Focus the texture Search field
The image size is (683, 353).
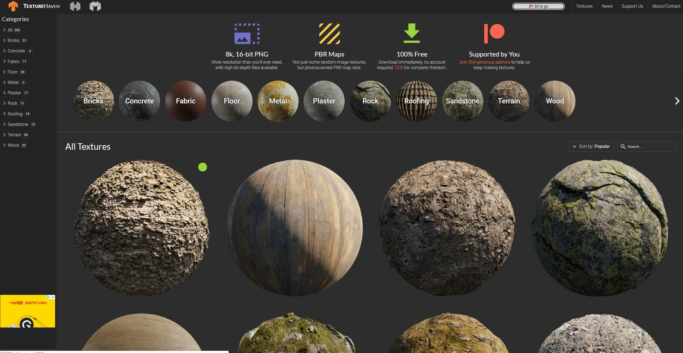pos(650,147)
